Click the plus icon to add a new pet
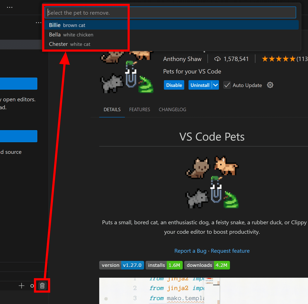This screenshot has width=308, height=304. [21, 286]
